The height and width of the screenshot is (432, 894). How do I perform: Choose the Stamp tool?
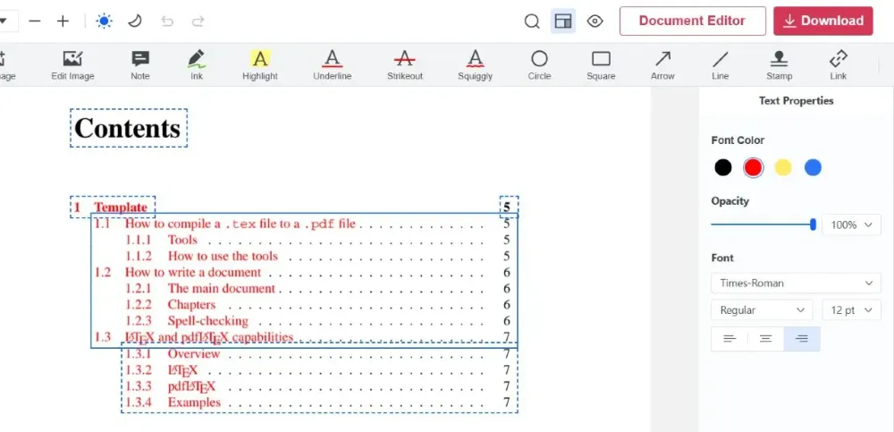tap(779, 64)
